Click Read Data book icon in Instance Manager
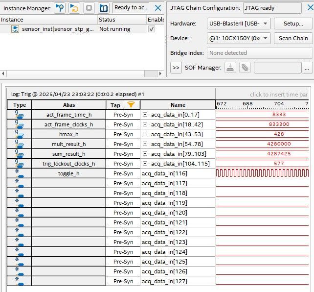 click(104, 8)
